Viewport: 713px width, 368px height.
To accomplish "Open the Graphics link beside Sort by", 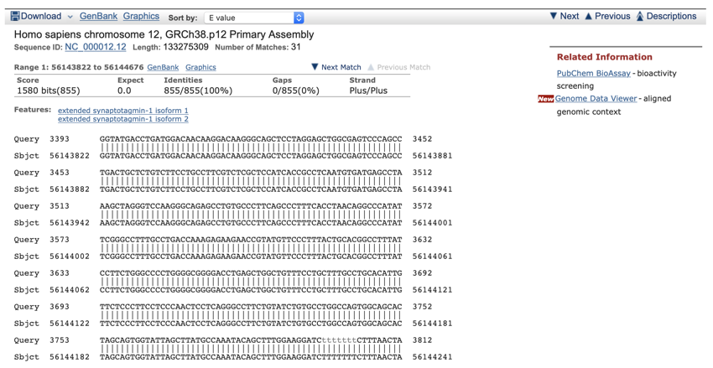I will (141, 16).
